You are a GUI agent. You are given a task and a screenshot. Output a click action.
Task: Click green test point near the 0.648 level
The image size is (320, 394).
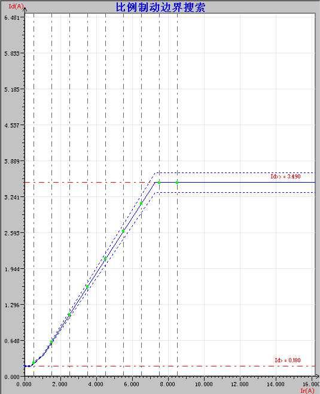[x=51, y=342]
